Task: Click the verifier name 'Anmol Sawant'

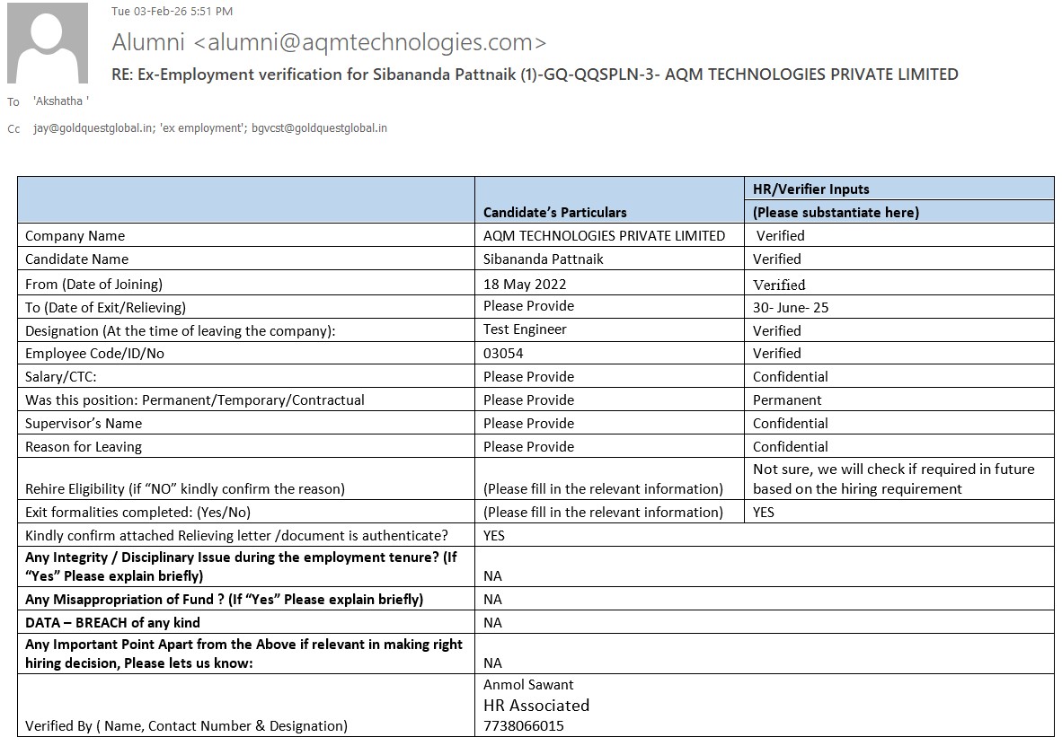Action: click(528, 684)
